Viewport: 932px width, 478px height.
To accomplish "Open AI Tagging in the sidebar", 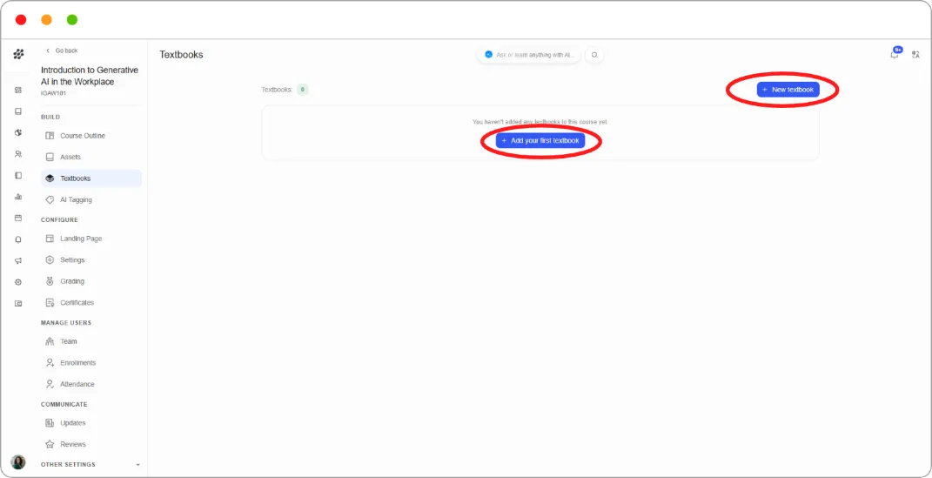I will (x=91, y=199).
